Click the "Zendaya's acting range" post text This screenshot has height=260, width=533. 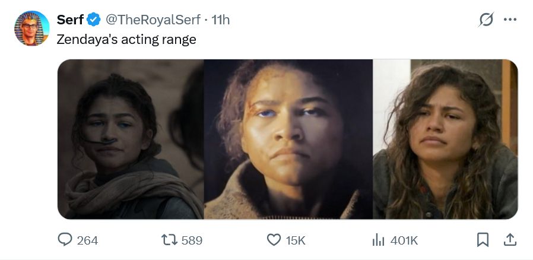click(x=126, y=40)
